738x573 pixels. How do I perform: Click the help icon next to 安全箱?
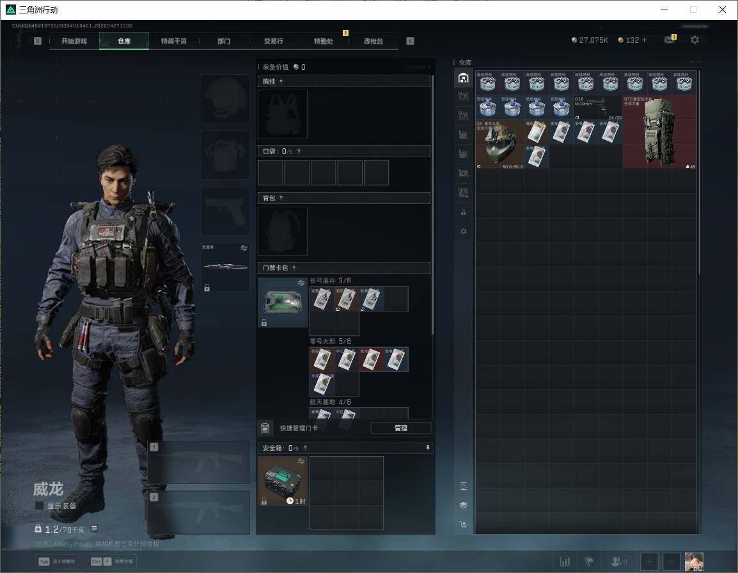pyautogui.click(x=305, y=448)
